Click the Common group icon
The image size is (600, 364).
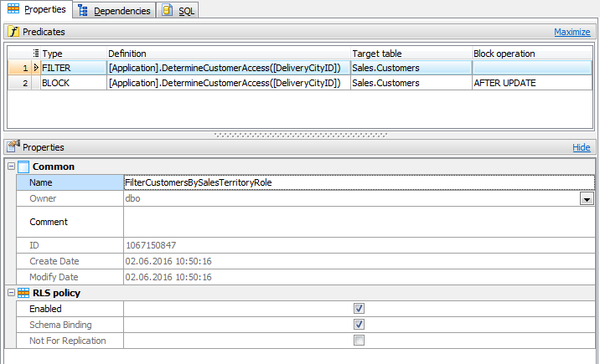pyautogui.click(x=23, y=167)
